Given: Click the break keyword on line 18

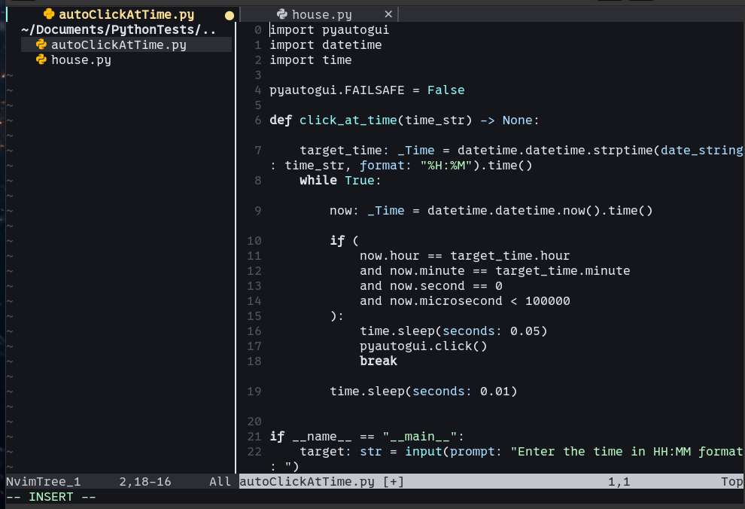Looking at the screenshot, I should 378,361.
